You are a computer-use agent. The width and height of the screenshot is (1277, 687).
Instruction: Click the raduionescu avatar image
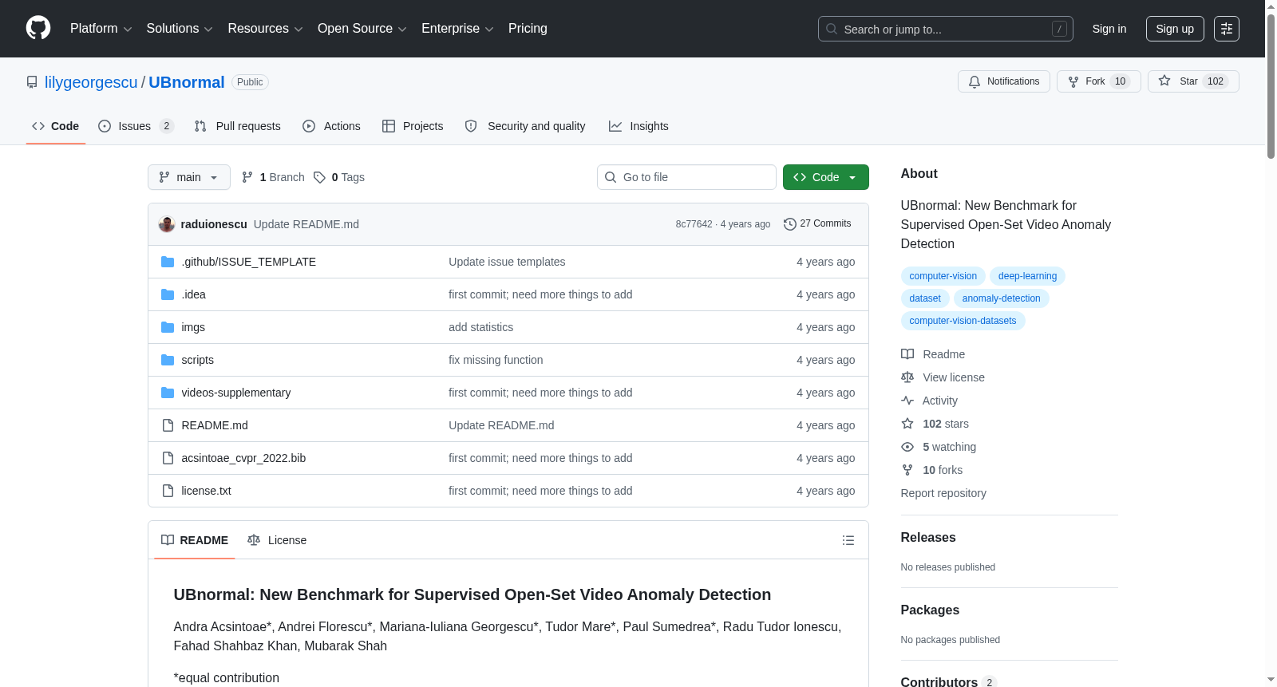tap(167, 224)
